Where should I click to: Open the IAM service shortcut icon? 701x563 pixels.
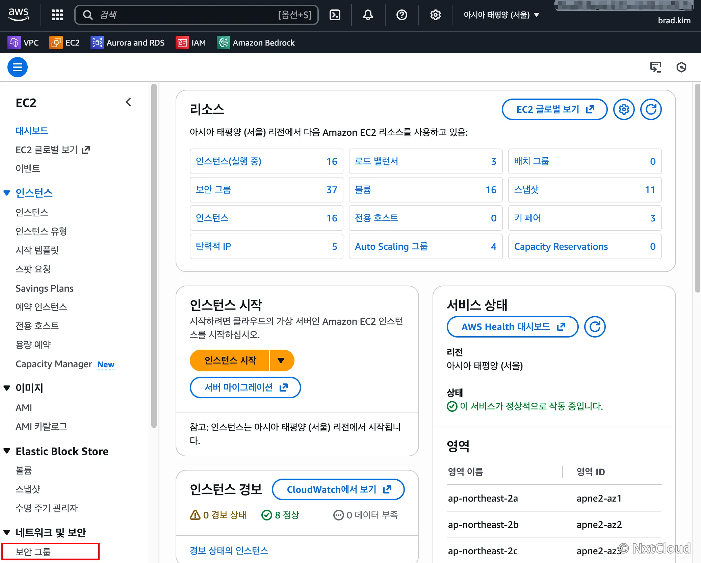tap(182, 43)
